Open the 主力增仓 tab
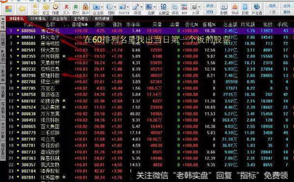 pyautogui.click(x=80, y=19)
